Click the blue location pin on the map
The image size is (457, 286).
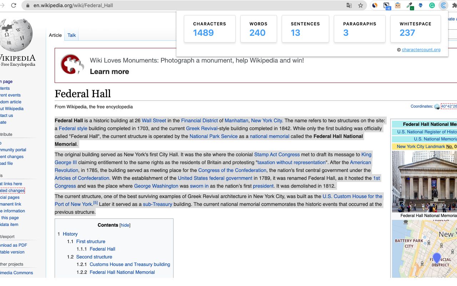(437, 257)
